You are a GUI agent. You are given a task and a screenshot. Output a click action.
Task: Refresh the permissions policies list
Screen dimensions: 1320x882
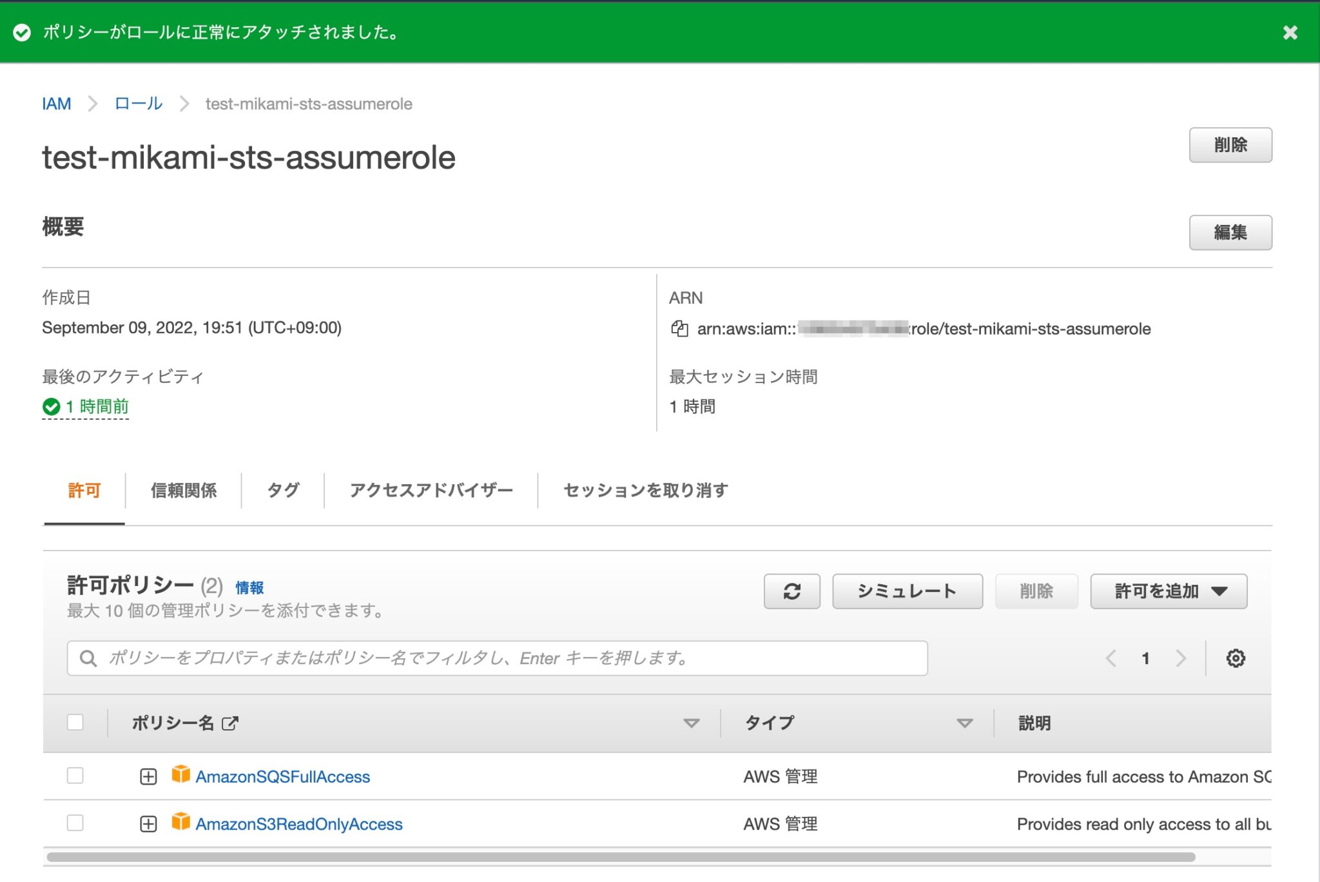(x=791, y=591)
